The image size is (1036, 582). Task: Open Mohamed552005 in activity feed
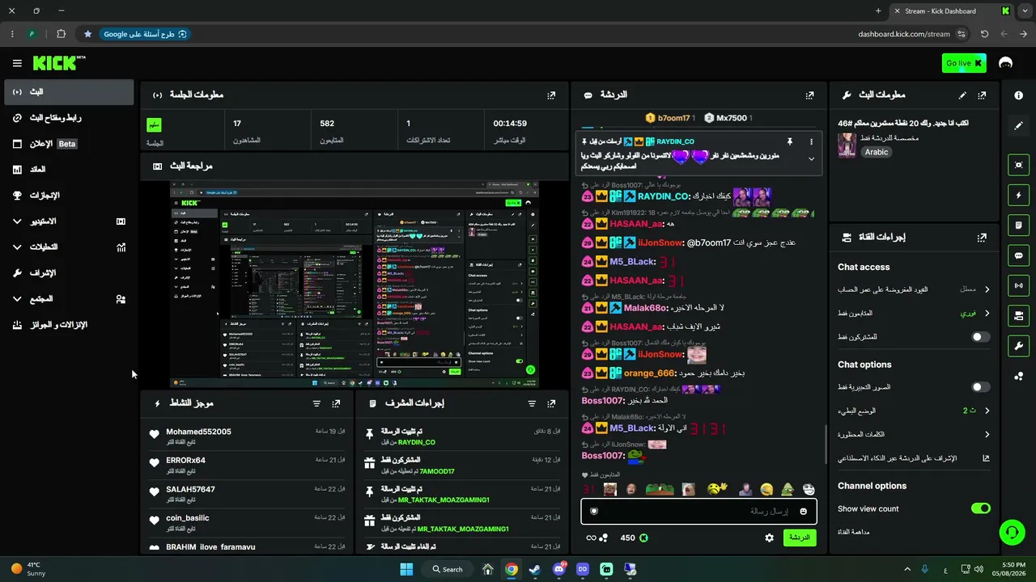(x=198, y=432)
